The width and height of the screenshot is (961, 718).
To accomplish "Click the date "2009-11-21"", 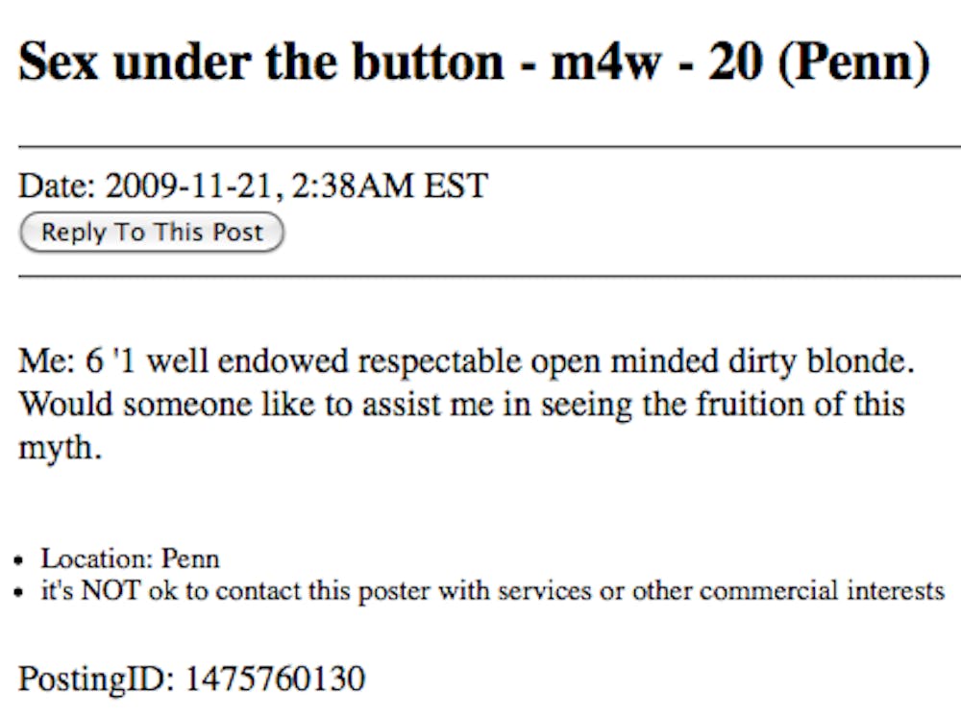I will tap(186, 185).
